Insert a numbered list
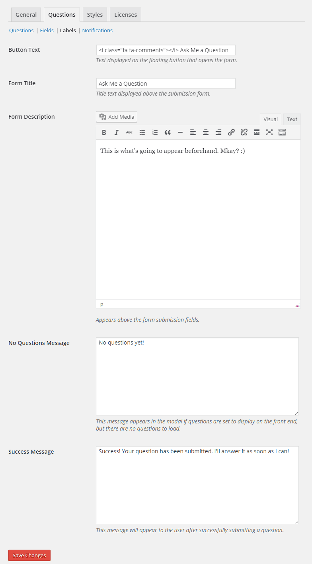 pyautogui.click(x=155, y=133)
